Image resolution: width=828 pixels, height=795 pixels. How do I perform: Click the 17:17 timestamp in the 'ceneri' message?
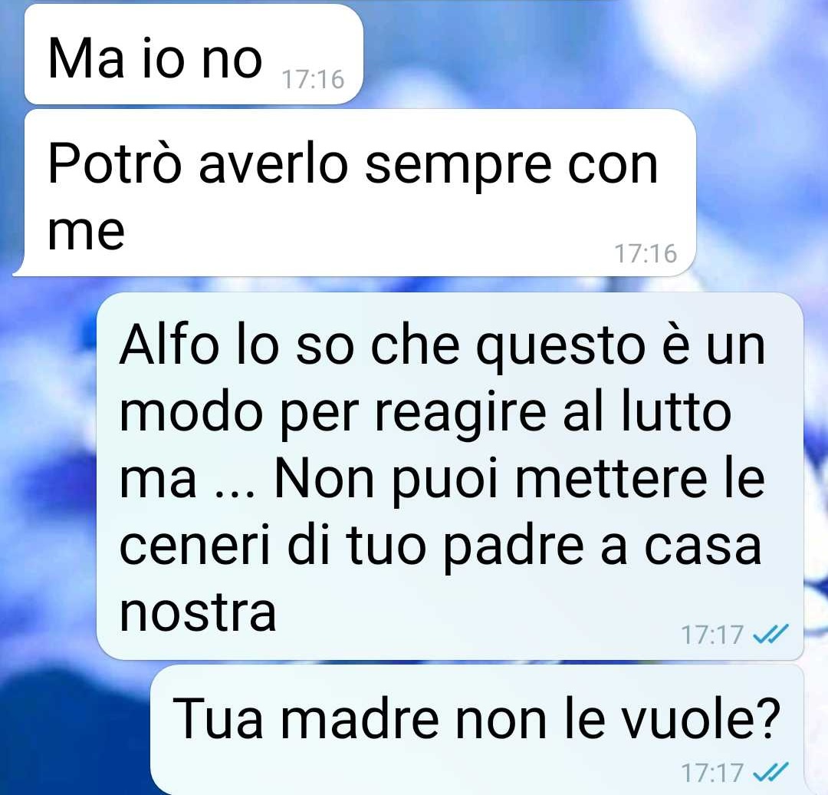pyautogui.click(x=712, y=635)
